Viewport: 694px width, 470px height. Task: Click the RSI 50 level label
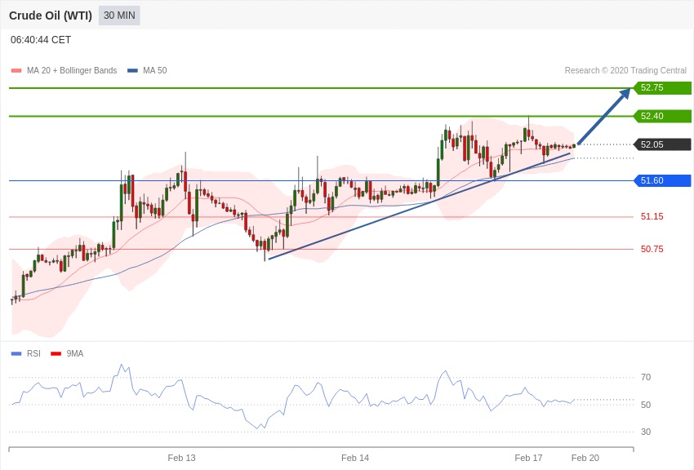pos(646,405)
